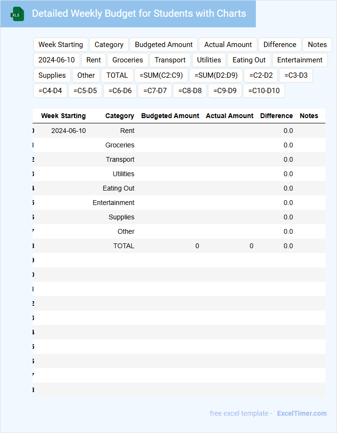Viewport: 337px width, 433px height.
Task: Click the 'Detailed Weekly Budget for Students with Charts' title
Action: 139,13
